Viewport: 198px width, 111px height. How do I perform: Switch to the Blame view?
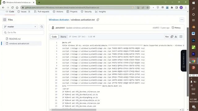point(63,37)
